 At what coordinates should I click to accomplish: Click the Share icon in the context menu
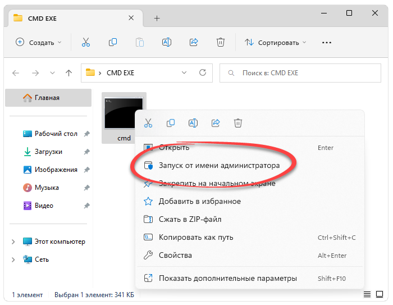pos(216,123)
